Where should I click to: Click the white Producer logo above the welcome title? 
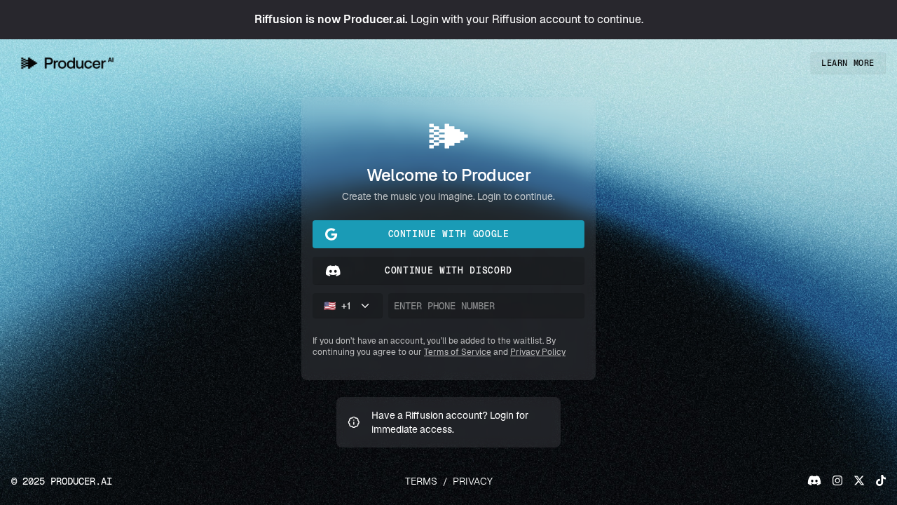[x=448, y=136]
